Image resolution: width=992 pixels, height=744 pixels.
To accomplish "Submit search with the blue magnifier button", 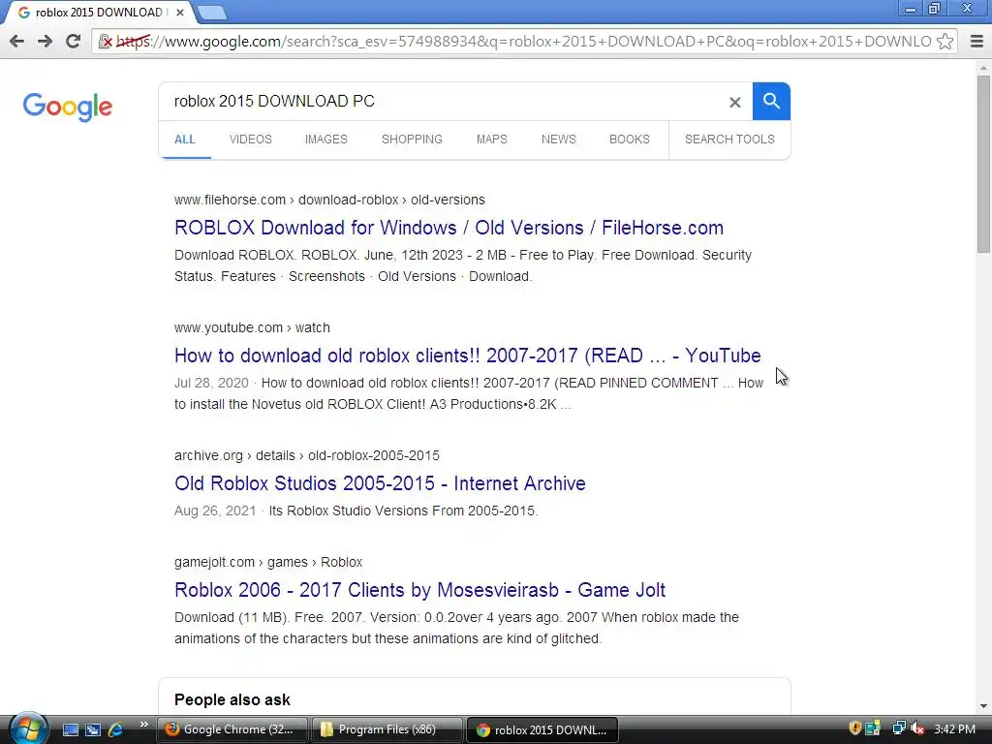I will [771, 101].
